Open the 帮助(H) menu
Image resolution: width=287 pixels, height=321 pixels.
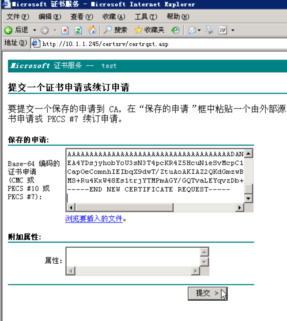coord(178,17)
